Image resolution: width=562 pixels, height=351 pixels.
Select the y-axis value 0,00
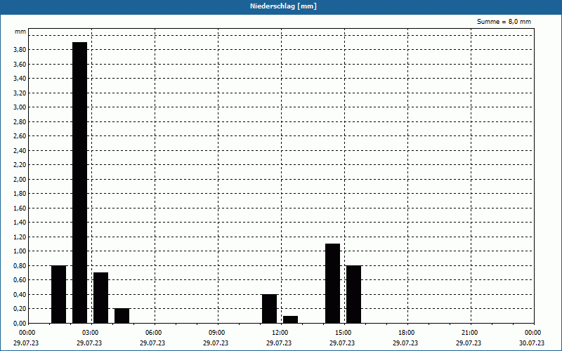coord(20,323)
